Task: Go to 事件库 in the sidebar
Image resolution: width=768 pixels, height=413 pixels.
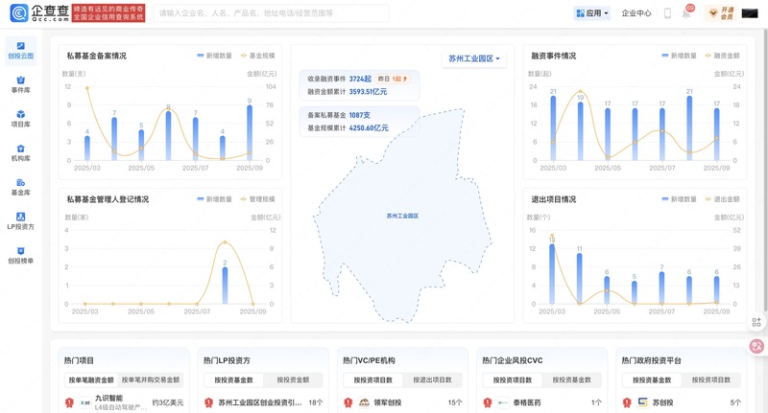Action: coord(20,84)
